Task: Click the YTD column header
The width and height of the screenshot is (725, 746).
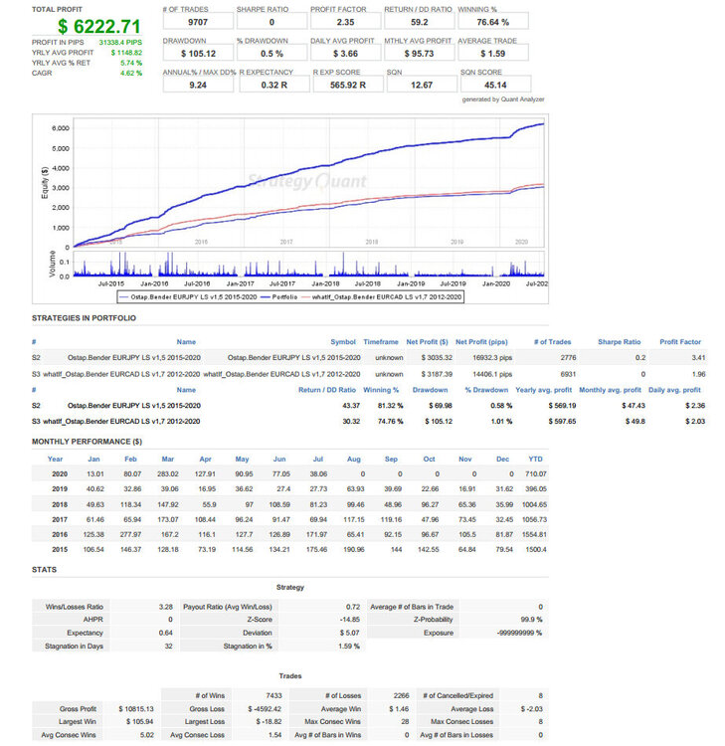Action: [x=535, y=460]
